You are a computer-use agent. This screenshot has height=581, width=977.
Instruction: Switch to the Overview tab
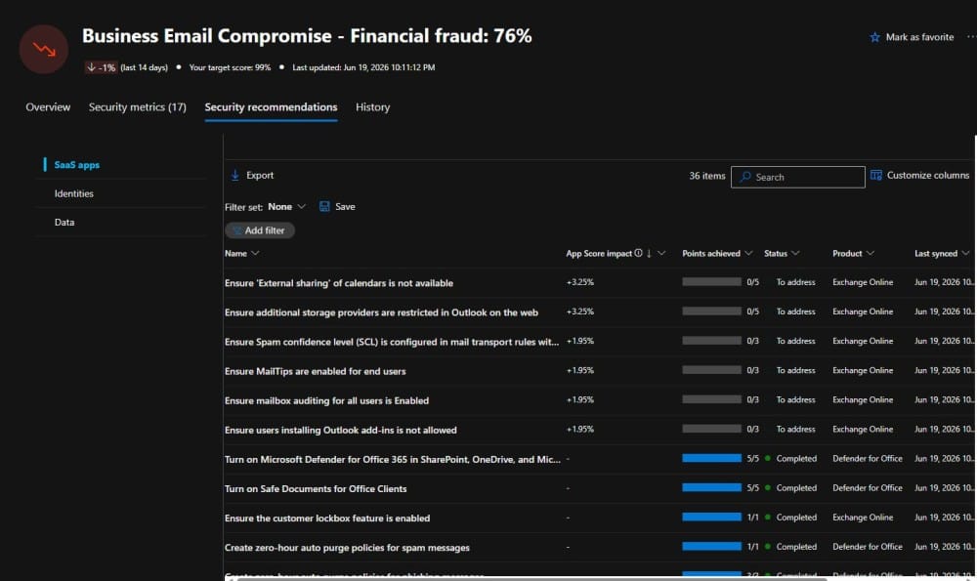48,107
